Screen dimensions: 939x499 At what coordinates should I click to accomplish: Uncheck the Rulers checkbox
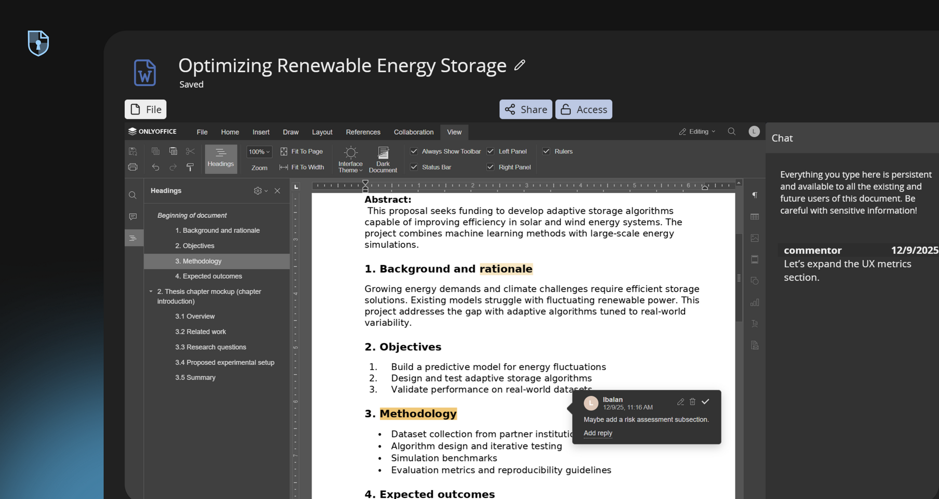tap(546, 151)
